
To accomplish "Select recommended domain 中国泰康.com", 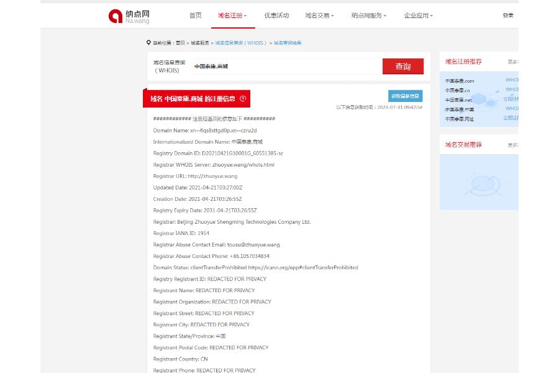I will pyautogui.click(x=460, y=81).
